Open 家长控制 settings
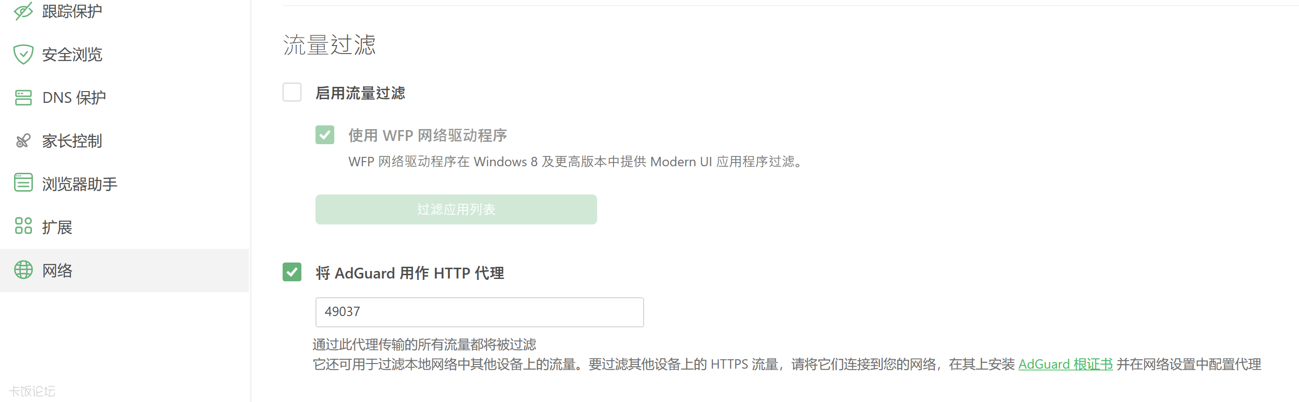The width and height of the screenshot is (1299, 402). [x=72, y=141]
